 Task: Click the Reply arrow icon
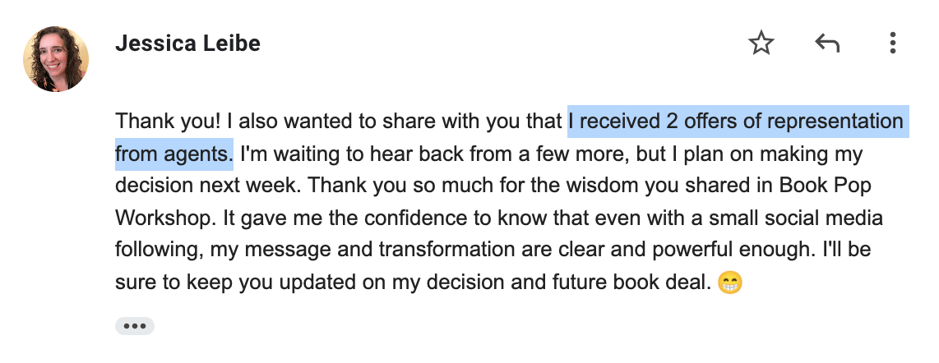point(827,43)
